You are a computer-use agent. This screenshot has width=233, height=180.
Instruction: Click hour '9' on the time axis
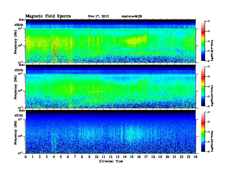(x=89, y=157)
